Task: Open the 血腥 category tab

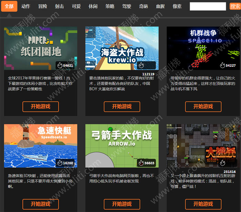Action: tap(160, 6)
